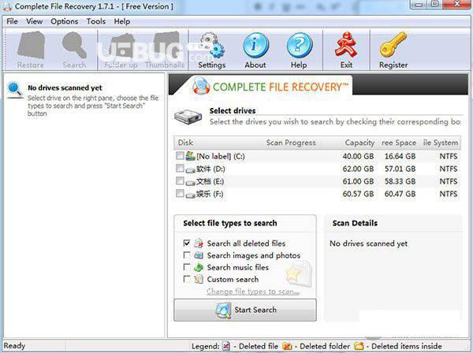
Task: Click the Deleted folder legend icon
Action: point(287,346)
